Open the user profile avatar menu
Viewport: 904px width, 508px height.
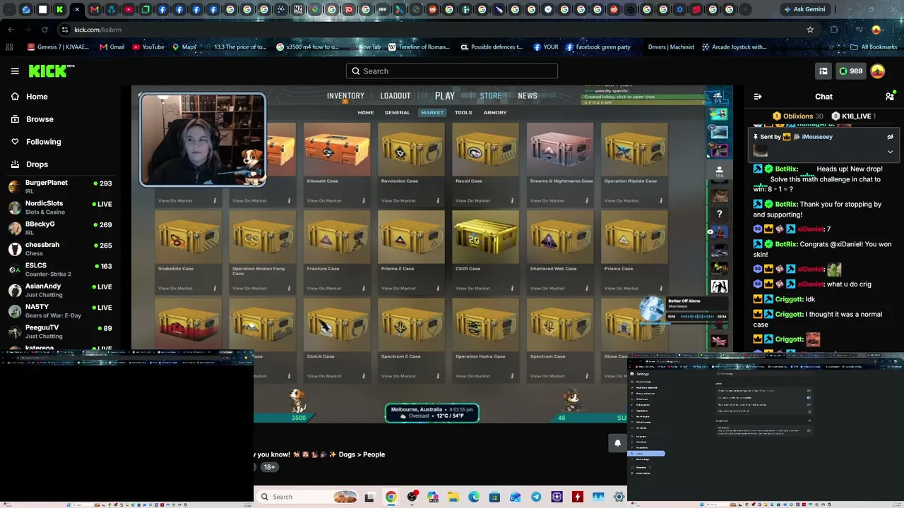(x=877, y=71)
